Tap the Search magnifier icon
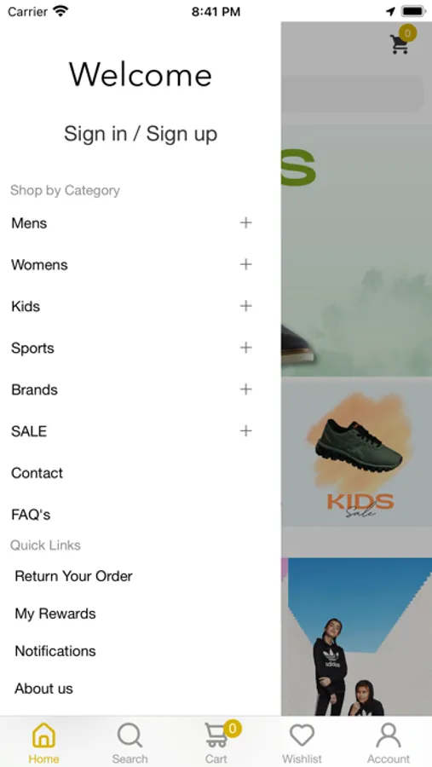Screen dimensions: 432x767 [130, 735]
